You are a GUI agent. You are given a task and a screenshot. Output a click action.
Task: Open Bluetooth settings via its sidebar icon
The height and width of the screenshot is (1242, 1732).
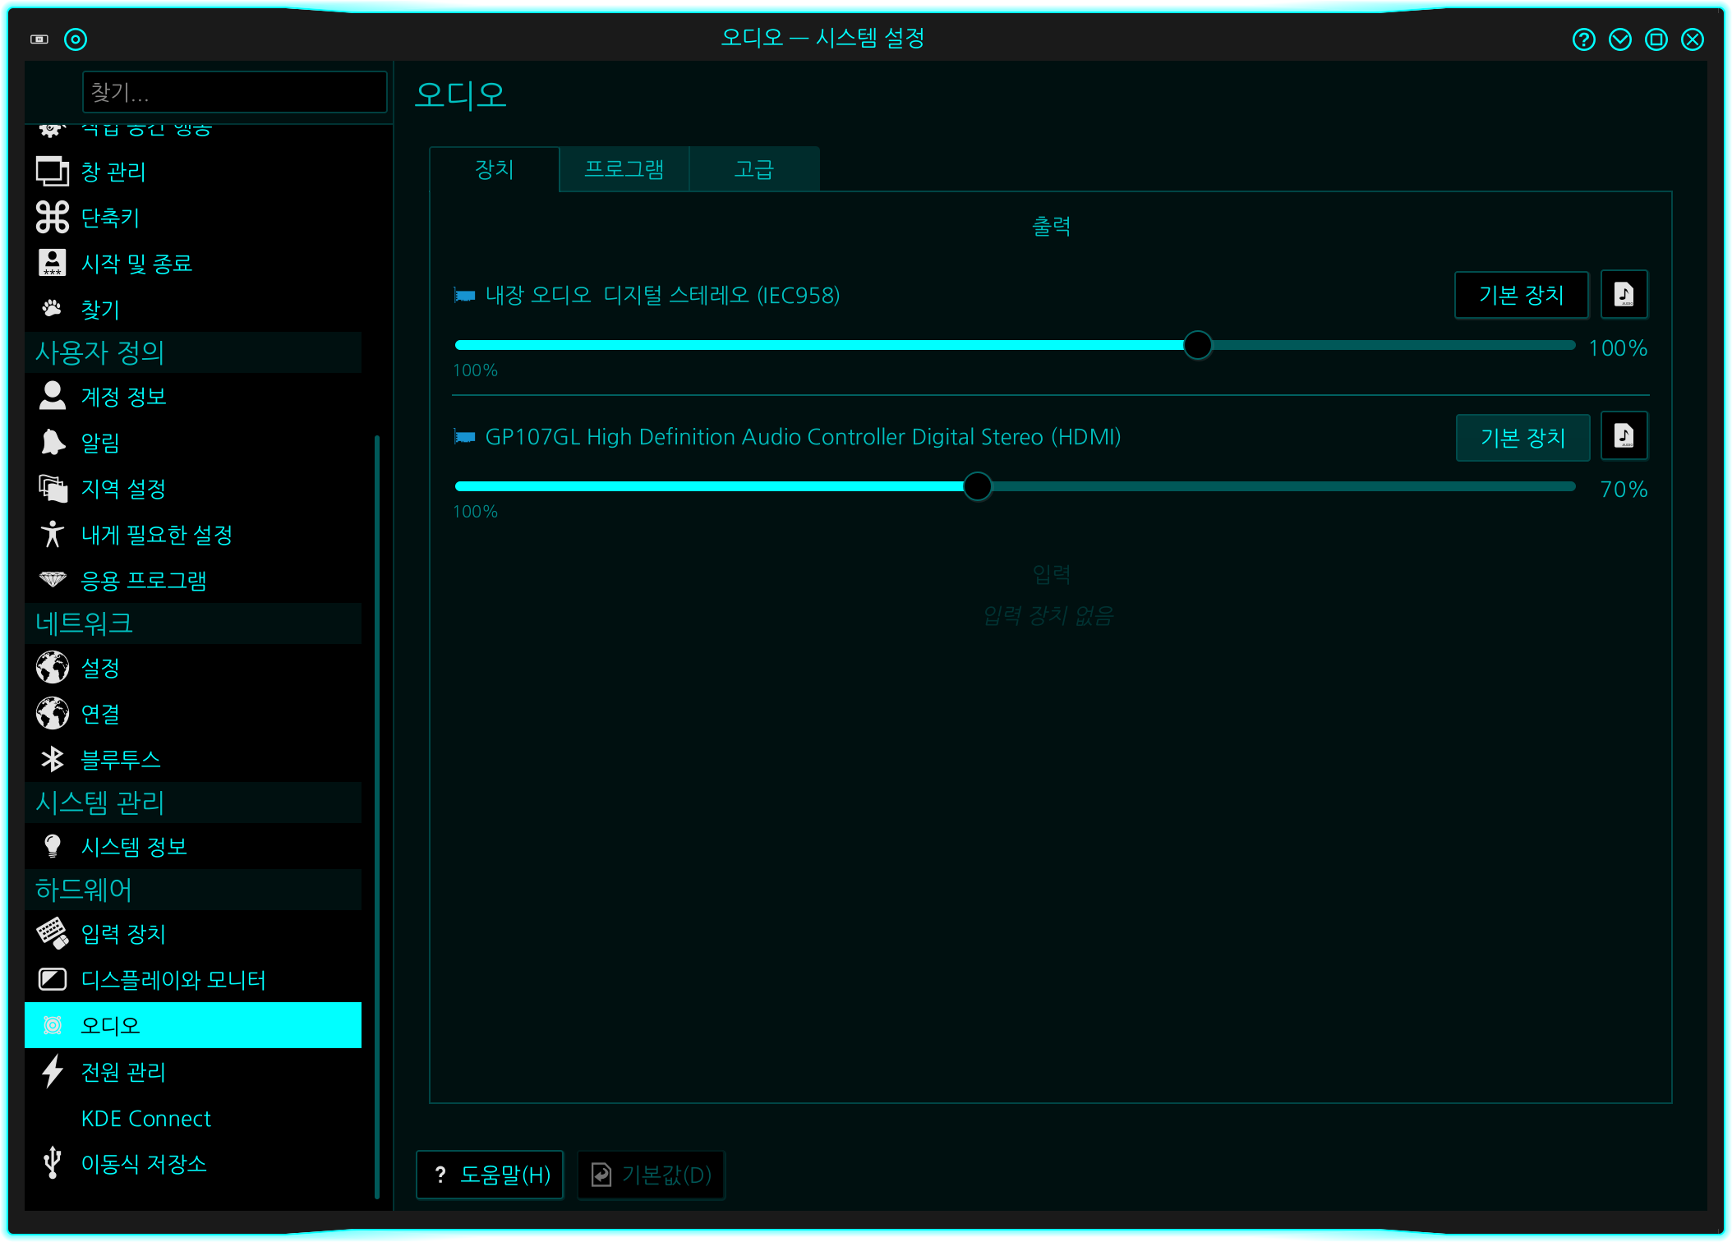[x=53, y=759]
